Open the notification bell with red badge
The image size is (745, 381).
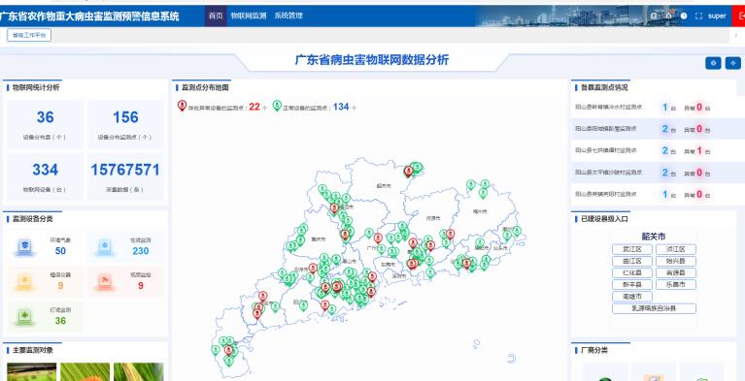[669, 16]
